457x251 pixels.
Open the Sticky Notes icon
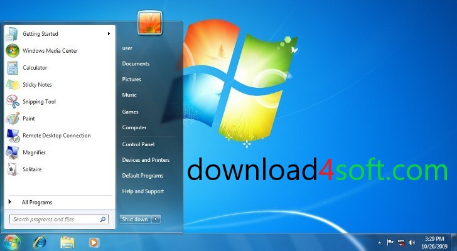13,85
